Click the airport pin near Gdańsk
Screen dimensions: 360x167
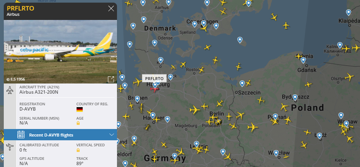click(x=303, y=60)
